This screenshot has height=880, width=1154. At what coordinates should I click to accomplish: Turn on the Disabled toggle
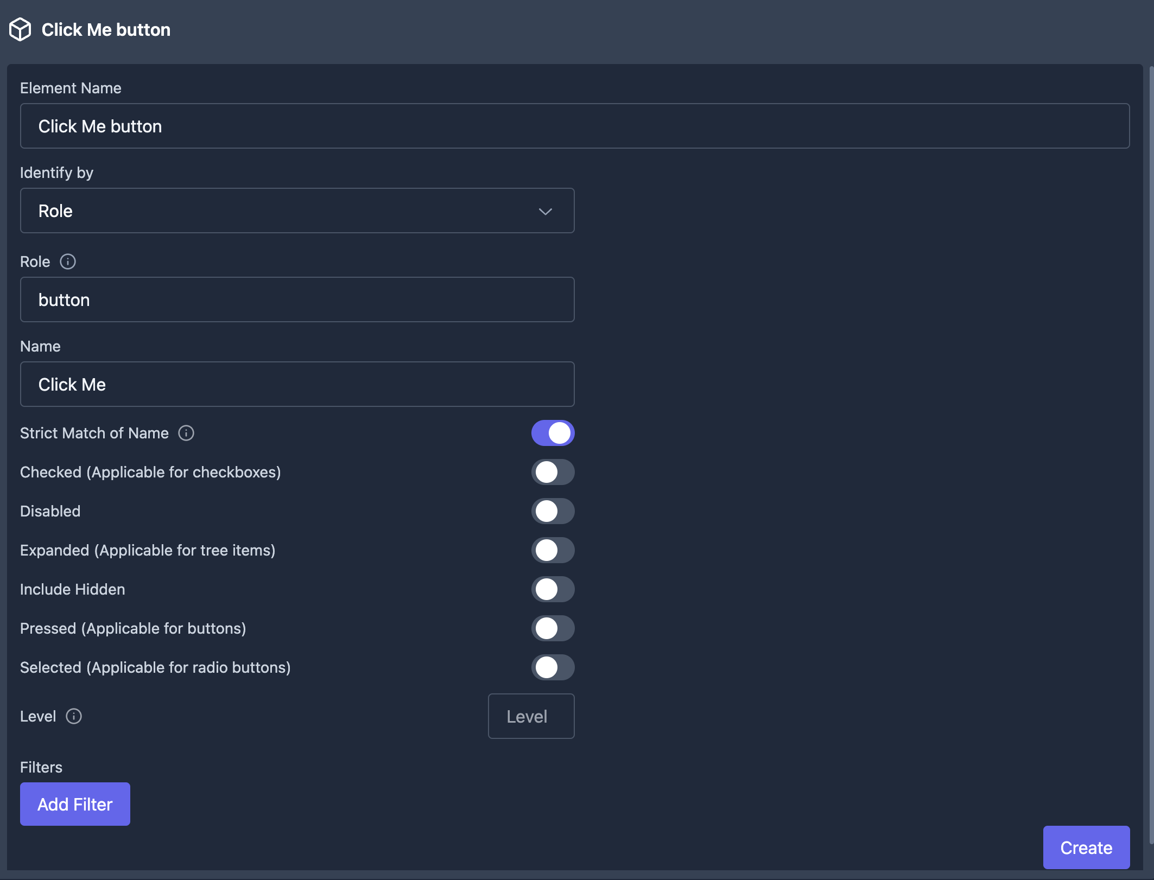553,511
